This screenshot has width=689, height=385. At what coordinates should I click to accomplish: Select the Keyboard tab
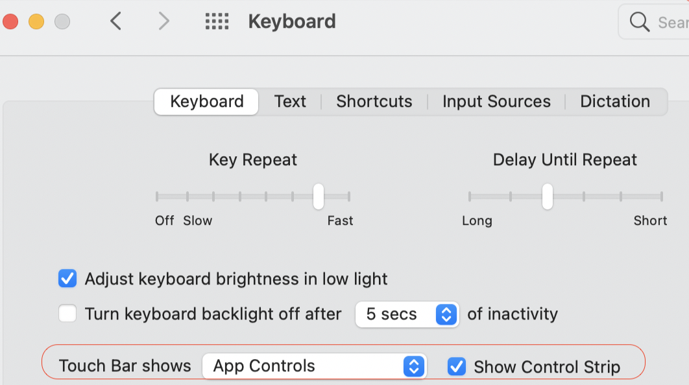(206, 102)
